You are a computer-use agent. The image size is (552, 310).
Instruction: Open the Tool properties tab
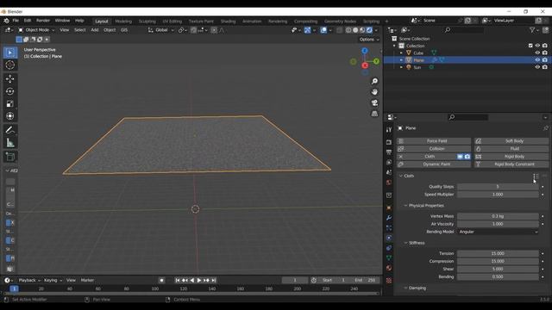point(389,130)
